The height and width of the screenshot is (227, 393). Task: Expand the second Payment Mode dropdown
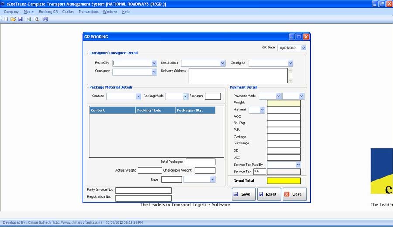click(301, 96)
